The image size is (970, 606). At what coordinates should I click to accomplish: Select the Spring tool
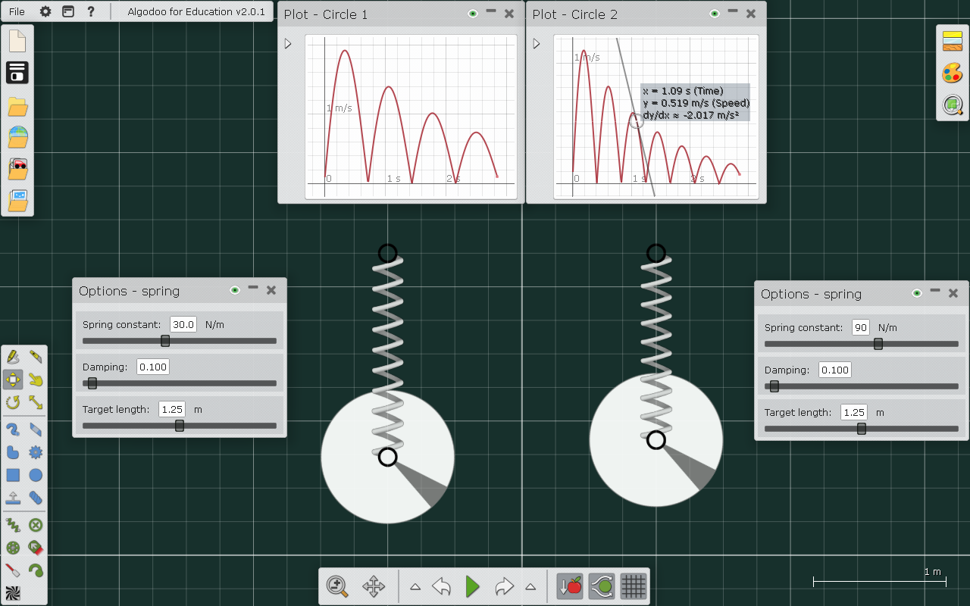13,524
